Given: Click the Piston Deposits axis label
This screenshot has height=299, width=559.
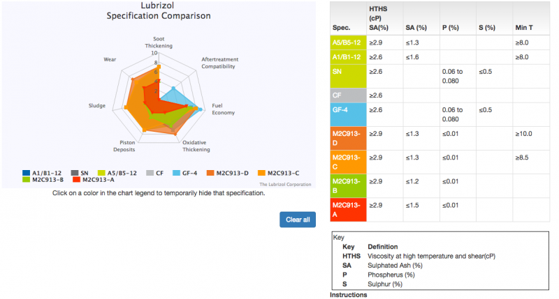Looking at the screenshot, I should coord(124,146).
